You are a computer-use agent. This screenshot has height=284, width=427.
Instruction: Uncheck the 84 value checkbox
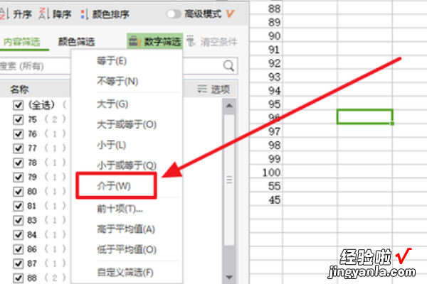(x=19, y=234)
